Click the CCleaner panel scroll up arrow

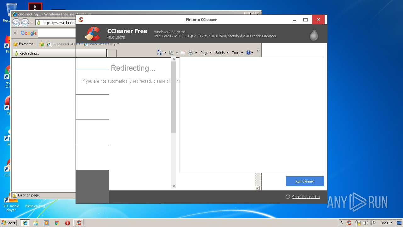click(x=174, y=59)
